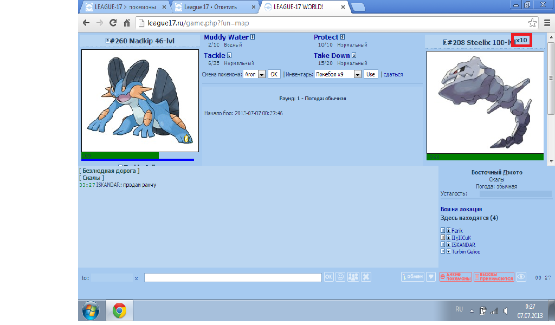Open Turbin Geios player link

pyautogui.click(x=466, y=251)
